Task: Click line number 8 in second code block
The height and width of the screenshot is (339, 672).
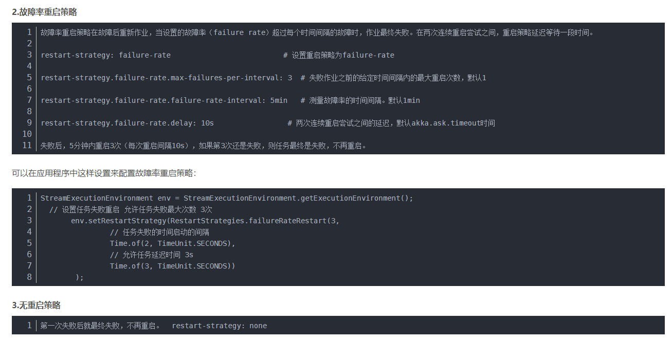Action: 29,277
